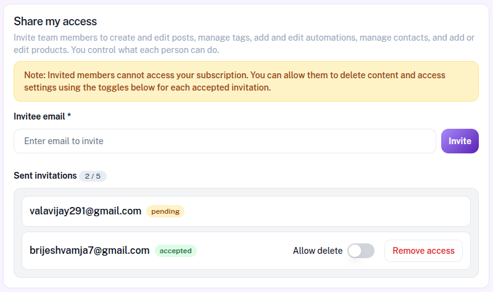Select the brijeshvamja7@gmail.com email address
The image size is (493, 292).
(89, 251)
